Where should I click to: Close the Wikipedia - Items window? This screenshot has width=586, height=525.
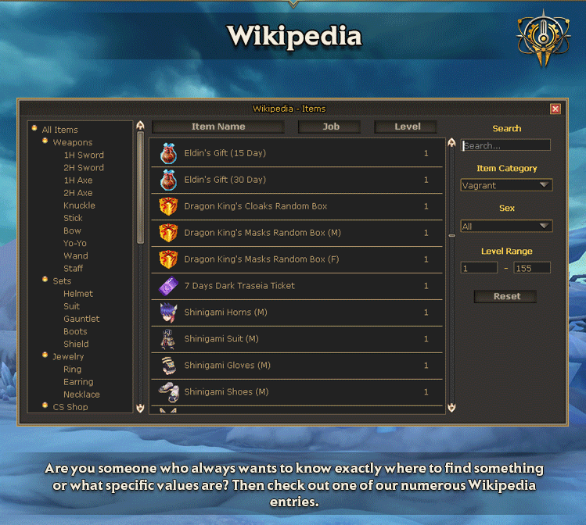point(555,109)
